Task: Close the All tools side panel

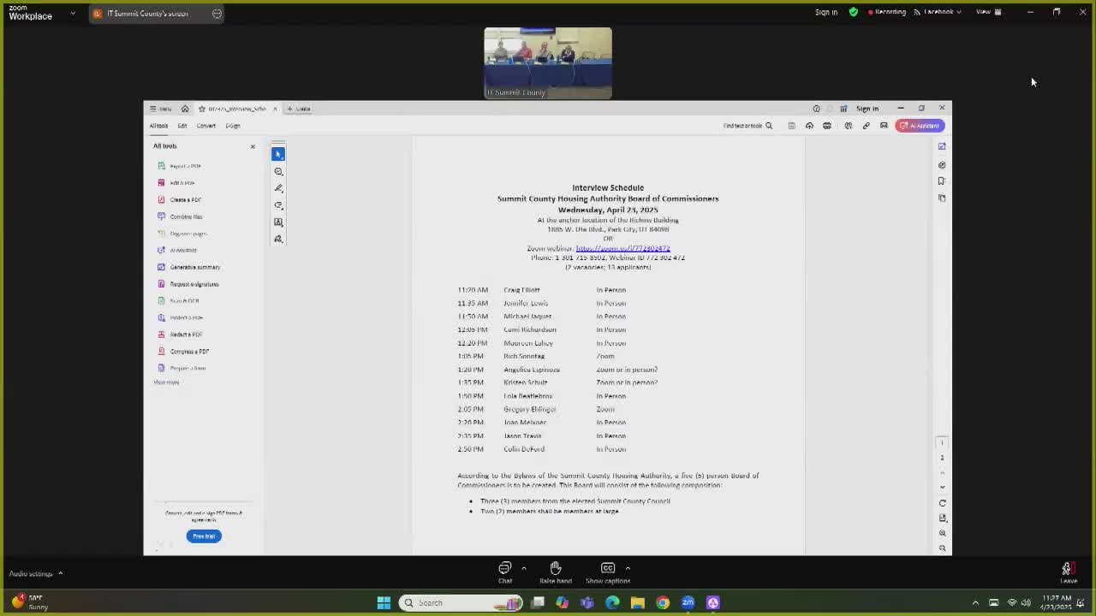Action: tap(253, 146)
